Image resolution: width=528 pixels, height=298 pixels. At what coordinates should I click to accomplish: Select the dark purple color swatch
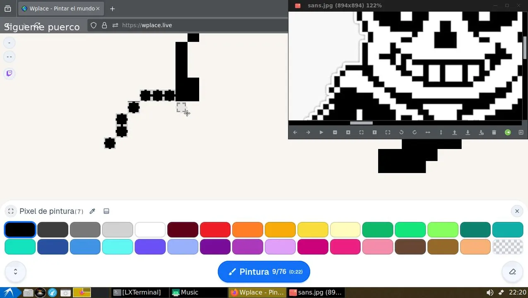click(x=215, y=247)
